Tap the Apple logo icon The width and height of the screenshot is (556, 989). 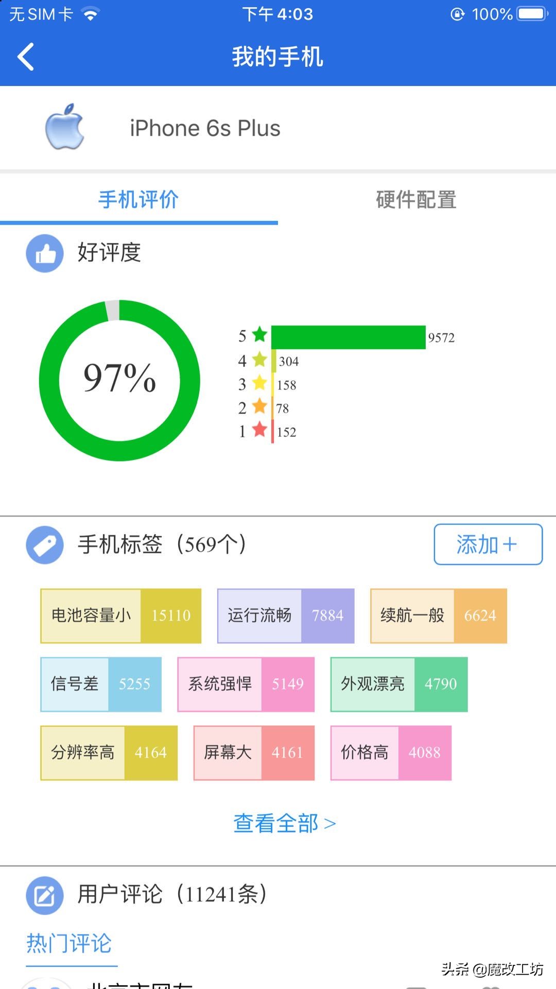[65, 127]
